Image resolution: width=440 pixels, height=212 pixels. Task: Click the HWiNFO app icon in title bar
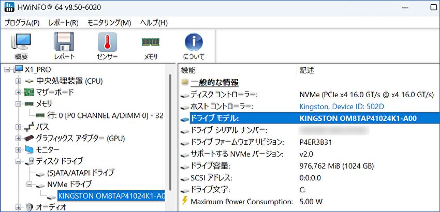10,8
